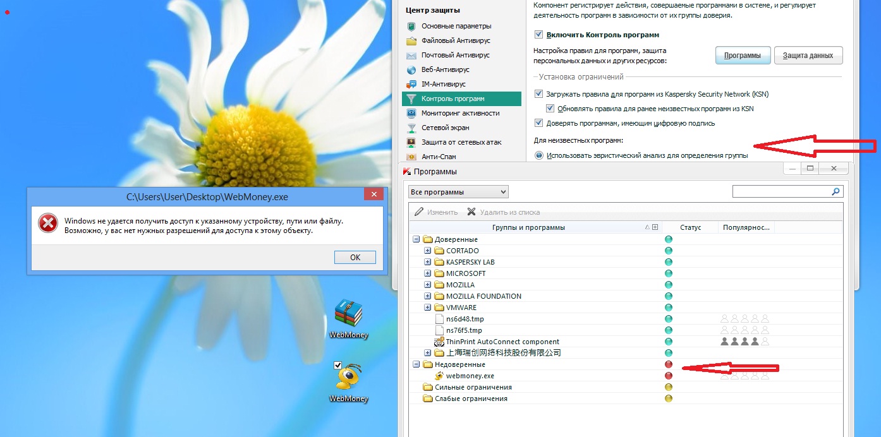The image size is (881, 437).
Task: Expand the CORTADO folder
Action: point(427,251)
